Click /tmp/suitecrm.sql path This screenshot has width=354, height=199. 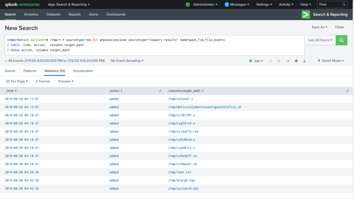pyautogui.click(x=183, y=189)
